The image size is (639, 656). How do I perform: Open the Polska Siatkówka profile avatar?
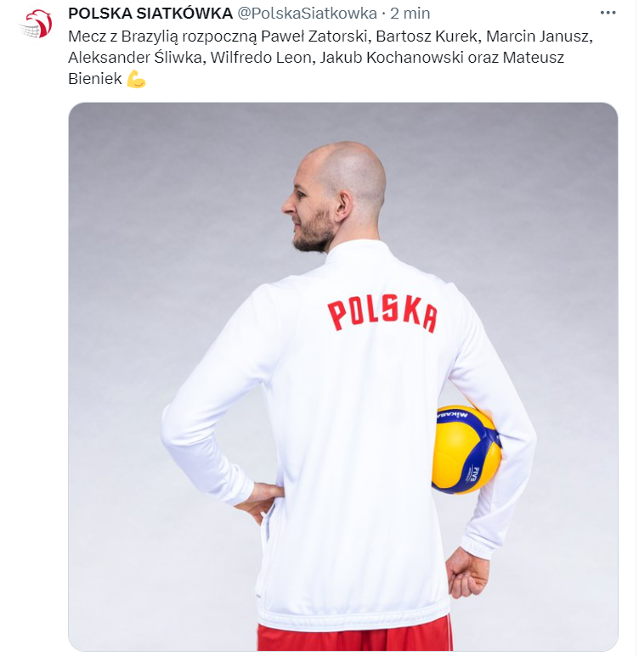pos(36,24)
